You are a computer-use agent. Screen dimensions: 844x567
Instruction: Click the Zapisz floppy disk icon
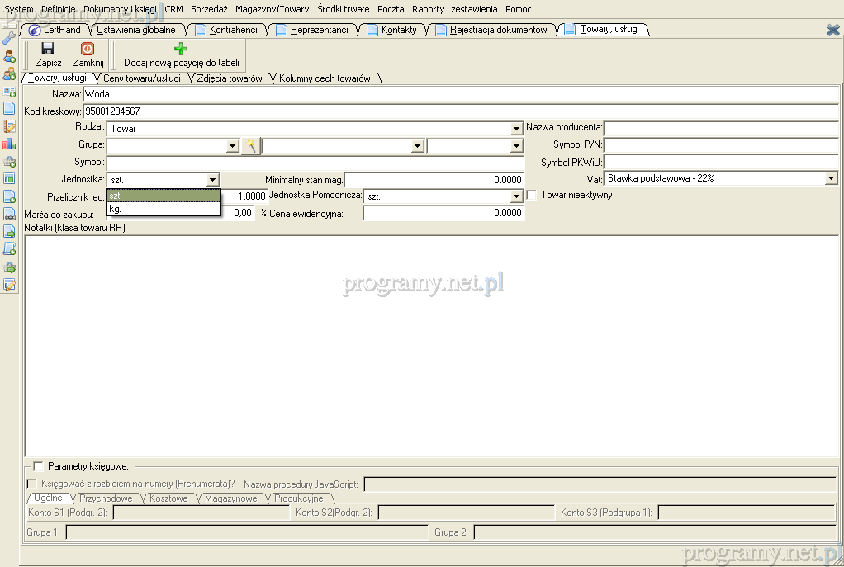[x=47, y=50]
